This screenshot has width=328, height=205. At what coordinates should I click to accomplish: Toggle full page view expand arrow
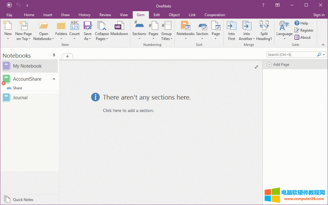tap(256, 67)
